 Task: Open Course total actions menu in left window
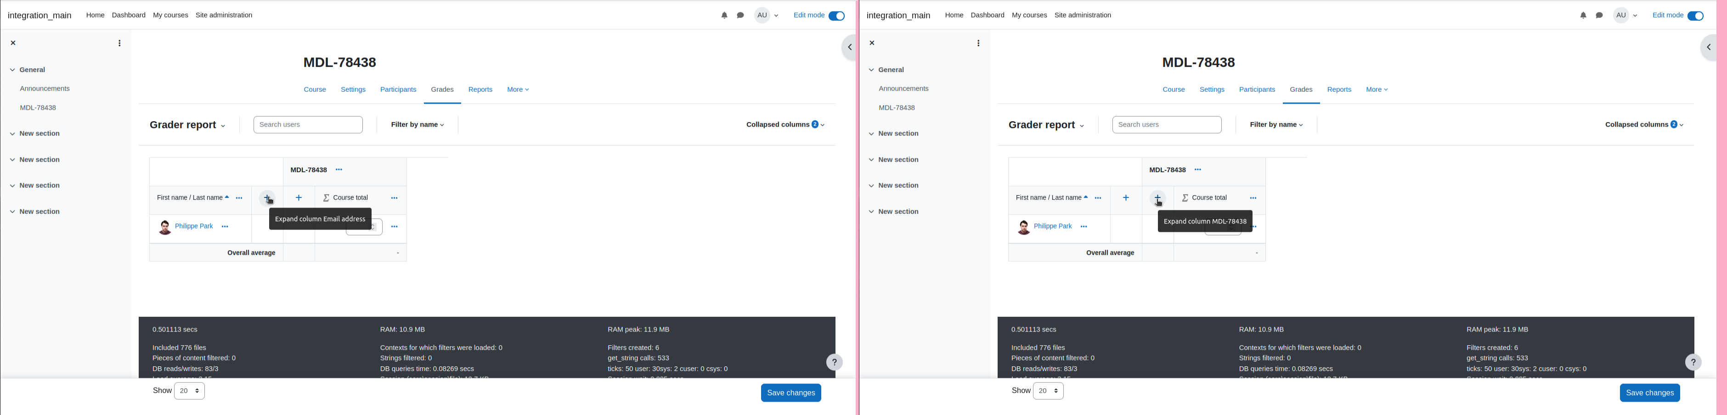[394, 198]
